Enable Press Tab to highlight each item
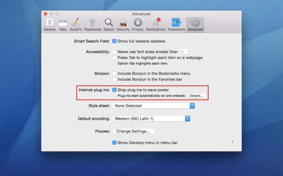This screenshot has width=283, height=176. [x=114, y=58]
